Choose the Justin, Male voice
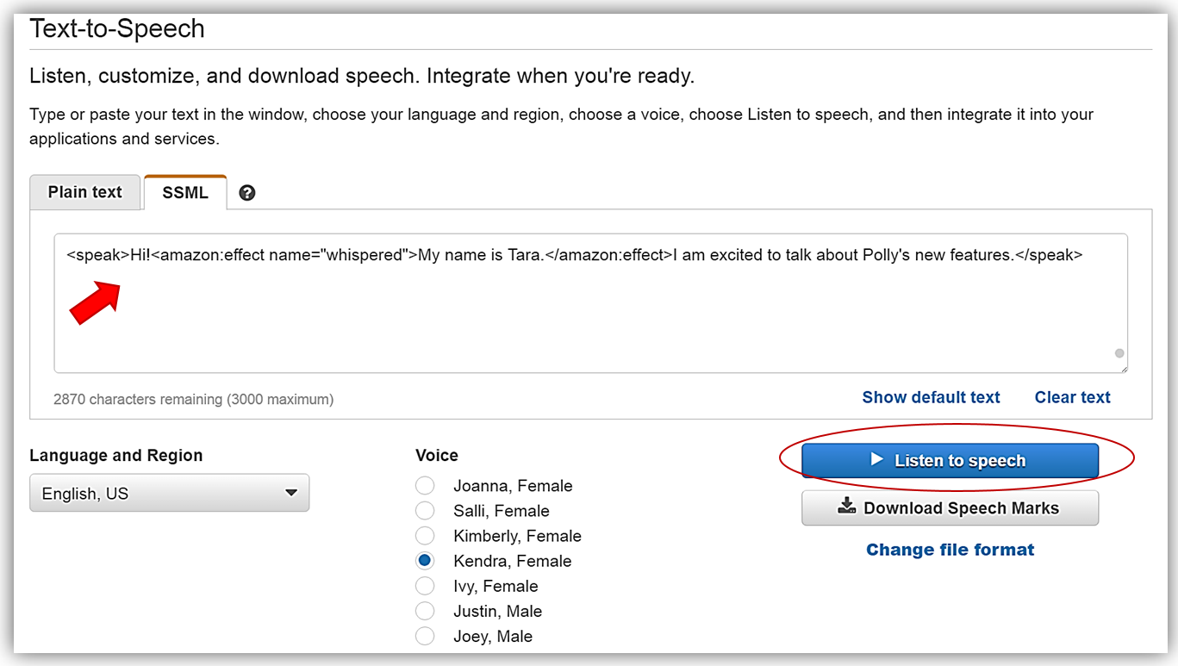The height and width of the screenshot is (666, 1178). click(425, 611)
